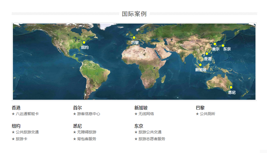Select the 旅游志愿者服务 item under 东京
This screenshot has width=267, height=153.
152,139
